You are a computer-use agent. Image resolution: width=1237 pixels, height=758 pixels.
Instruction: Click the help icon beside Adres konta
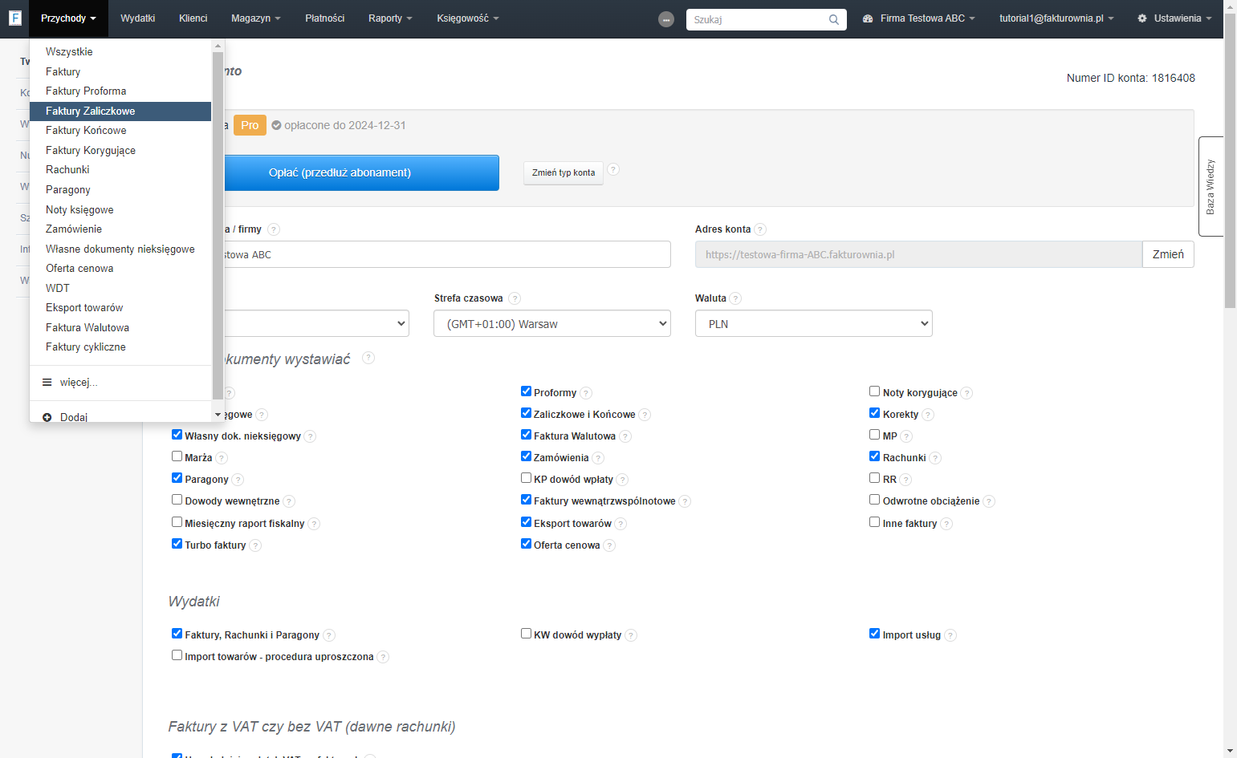[x=760, y=229]
